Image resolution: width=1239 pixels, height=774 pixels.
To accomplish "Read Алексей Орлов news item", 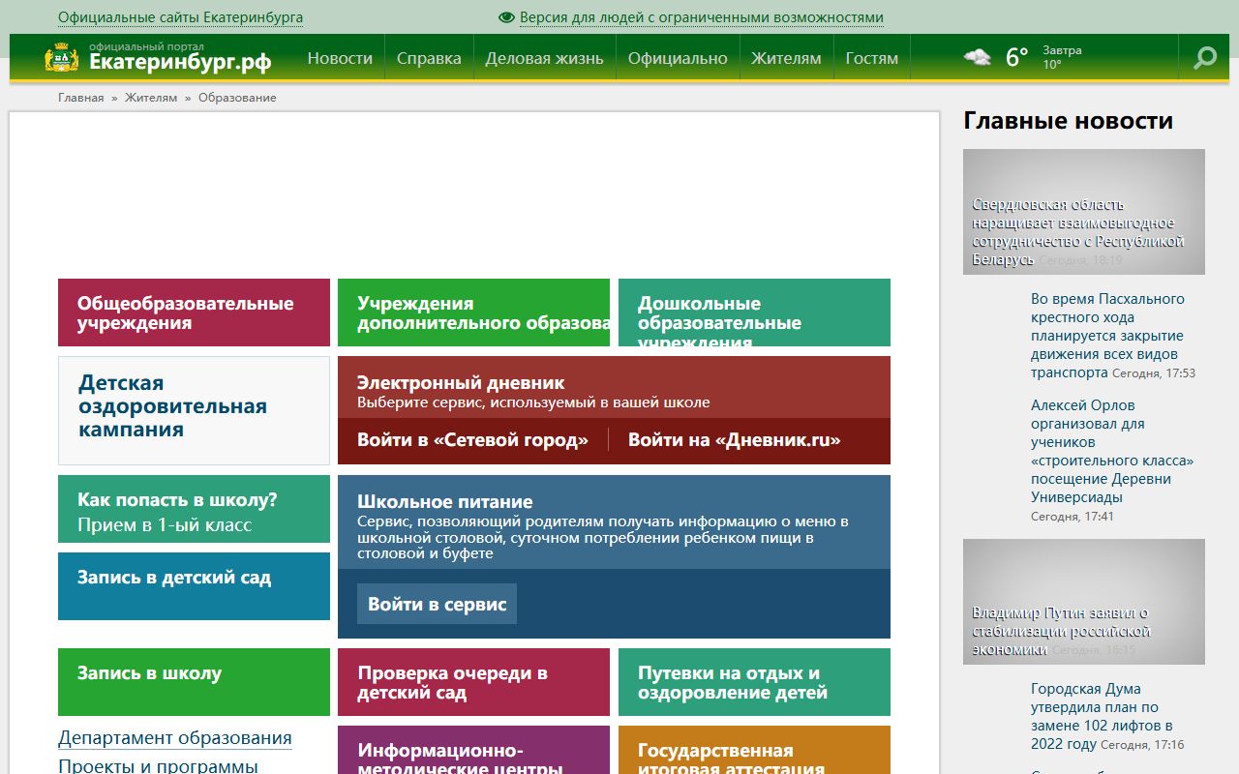I will click(1112, 451).
